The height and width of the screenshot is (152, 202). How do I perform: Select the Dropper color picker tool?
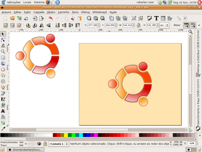[3, 129]
